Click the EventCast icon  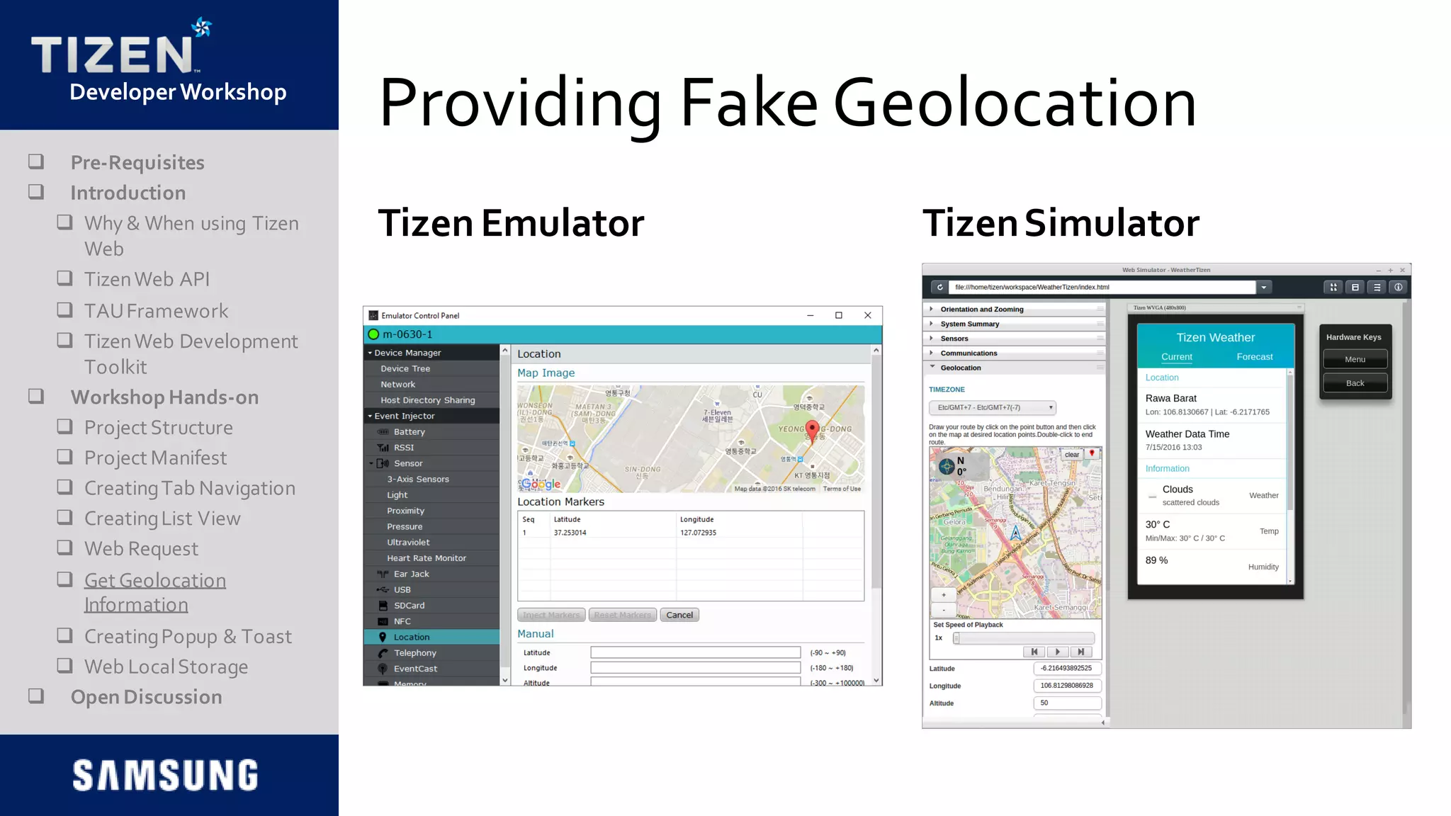383,669
